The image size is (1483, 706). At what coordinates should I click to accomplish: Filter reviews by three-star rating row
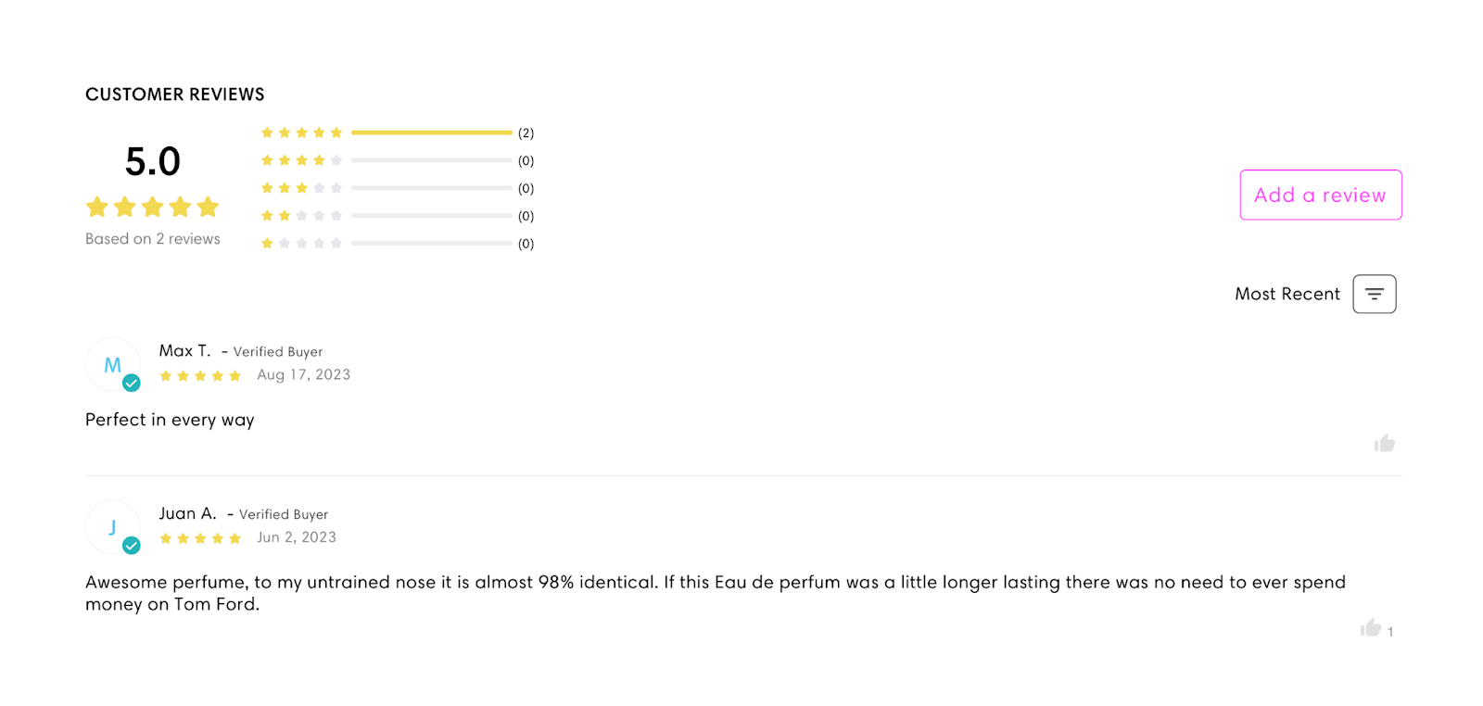(398, 188)
